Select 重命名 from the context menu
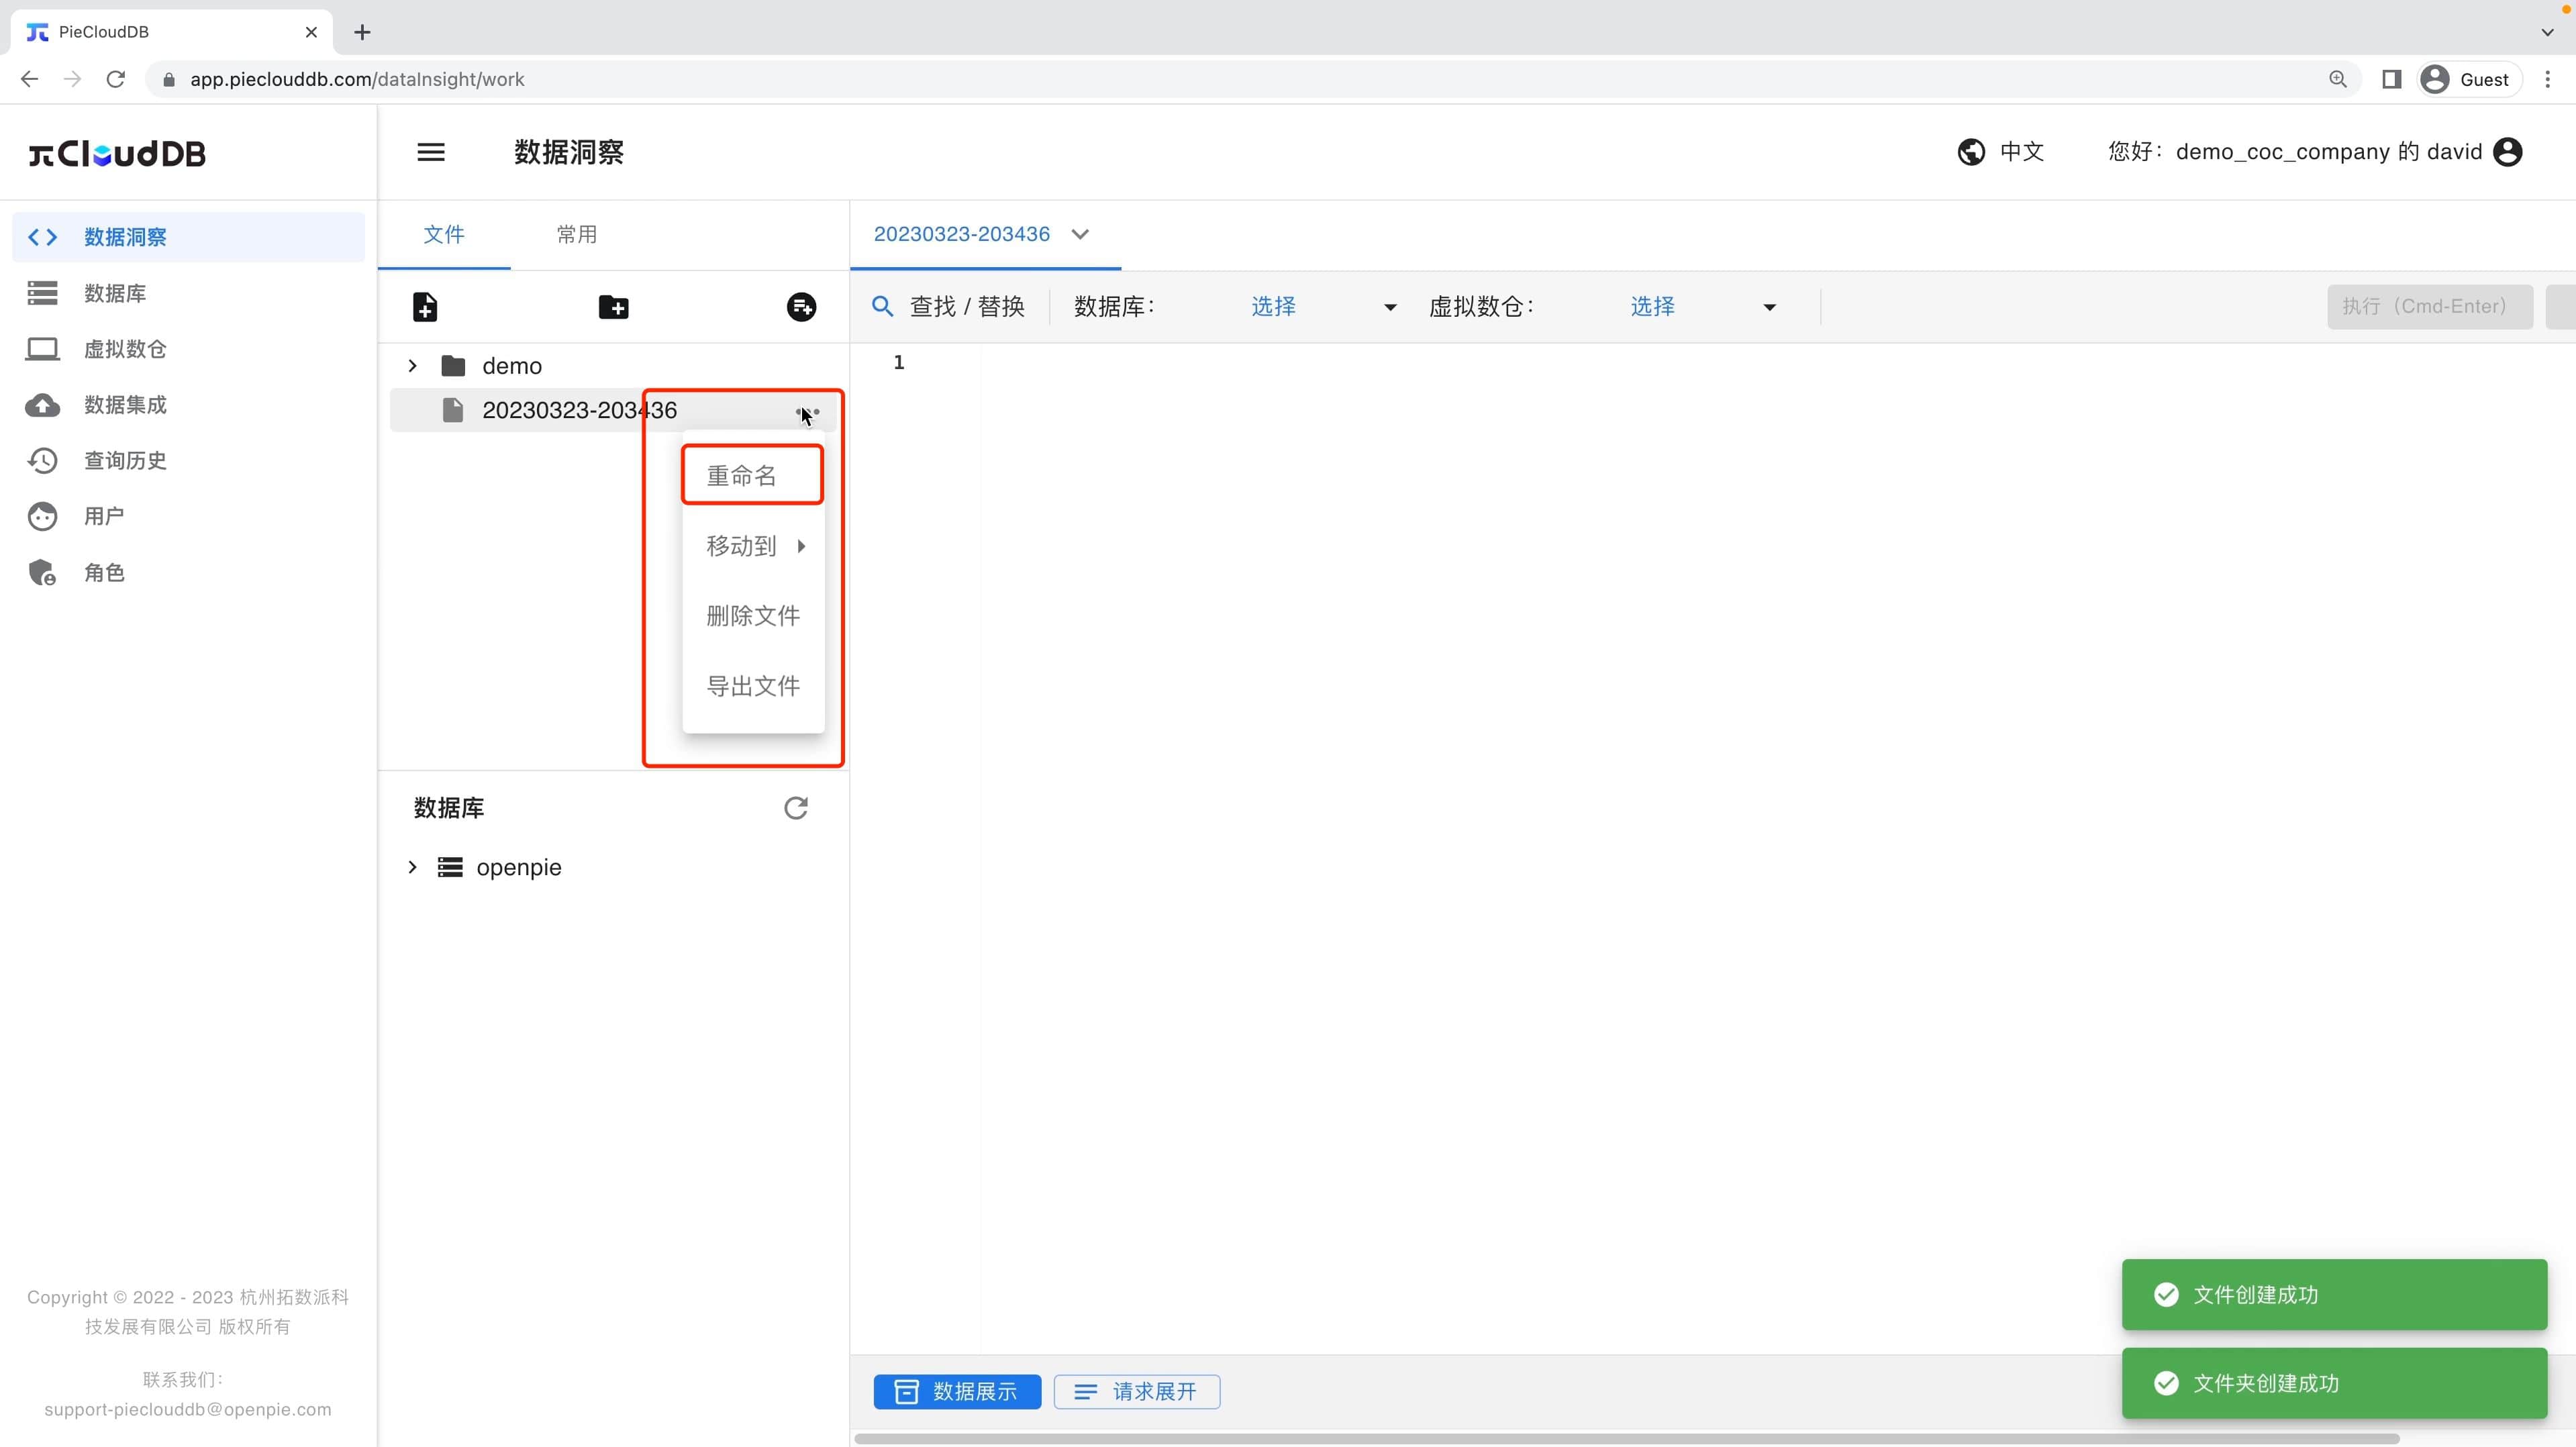The image size is (2576, 1447). click(752, 475)
